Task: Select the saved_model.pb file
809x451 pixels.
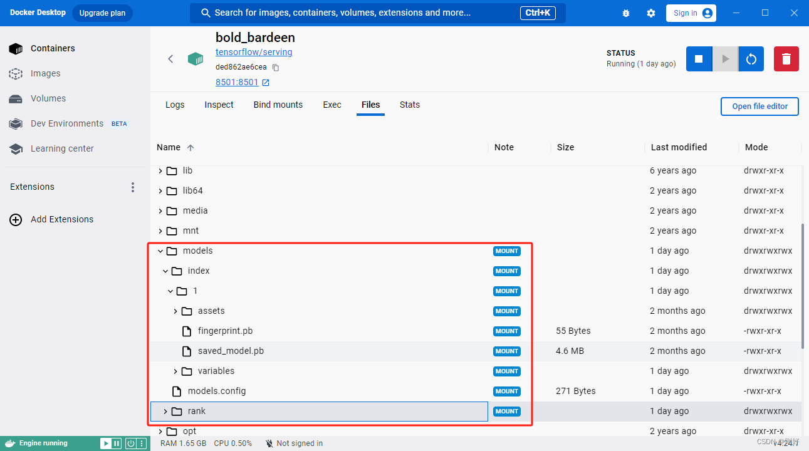Action: coord(231,351)
